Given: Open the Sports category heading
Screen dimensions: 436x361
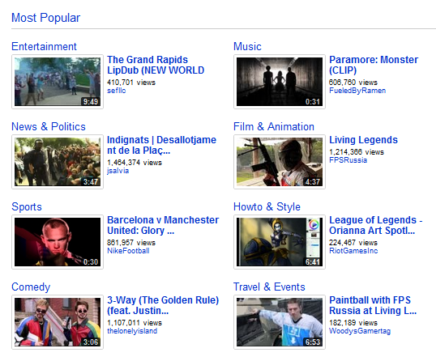Looking at the screenshot, I should pos(27,207).
